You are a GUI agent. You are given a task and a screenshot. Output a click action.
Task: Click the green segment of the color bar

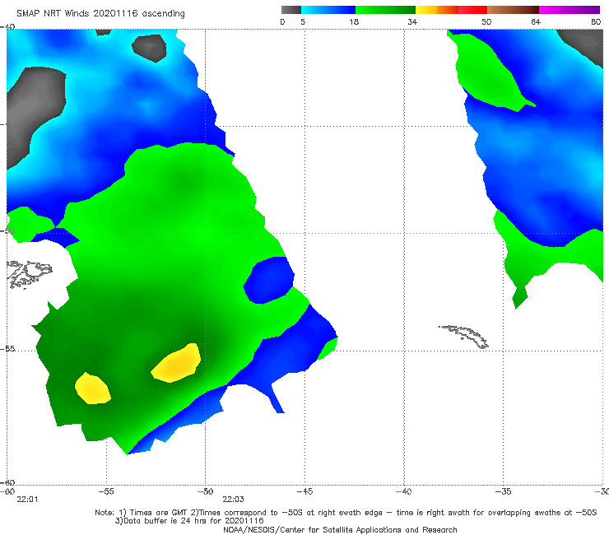(x=385, y=10)
